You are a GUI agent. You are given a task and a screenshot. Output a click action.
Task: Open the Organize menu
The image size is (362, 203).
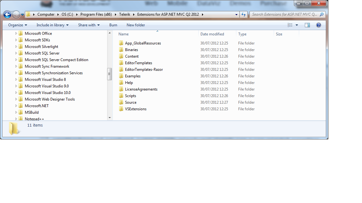coord(18,25)
